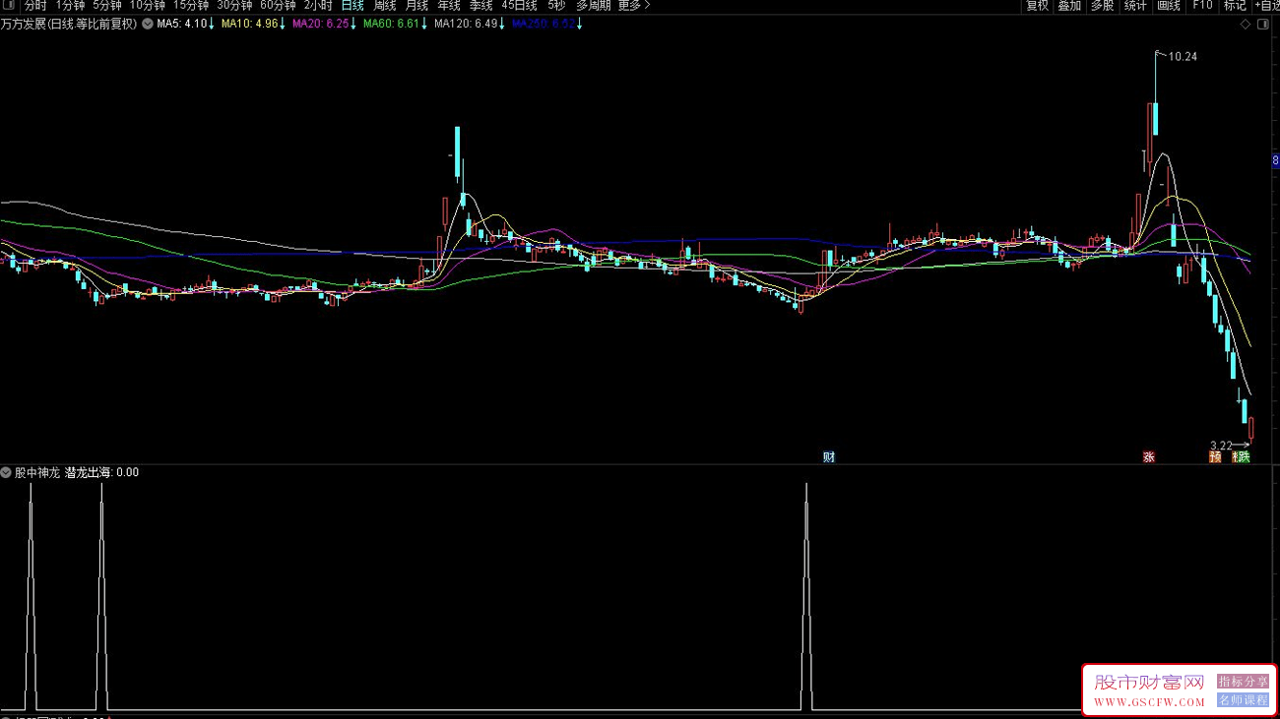The image size is (1280, 719).
Task: Click the diamond icon at chart top-right
Action: 1246,25
